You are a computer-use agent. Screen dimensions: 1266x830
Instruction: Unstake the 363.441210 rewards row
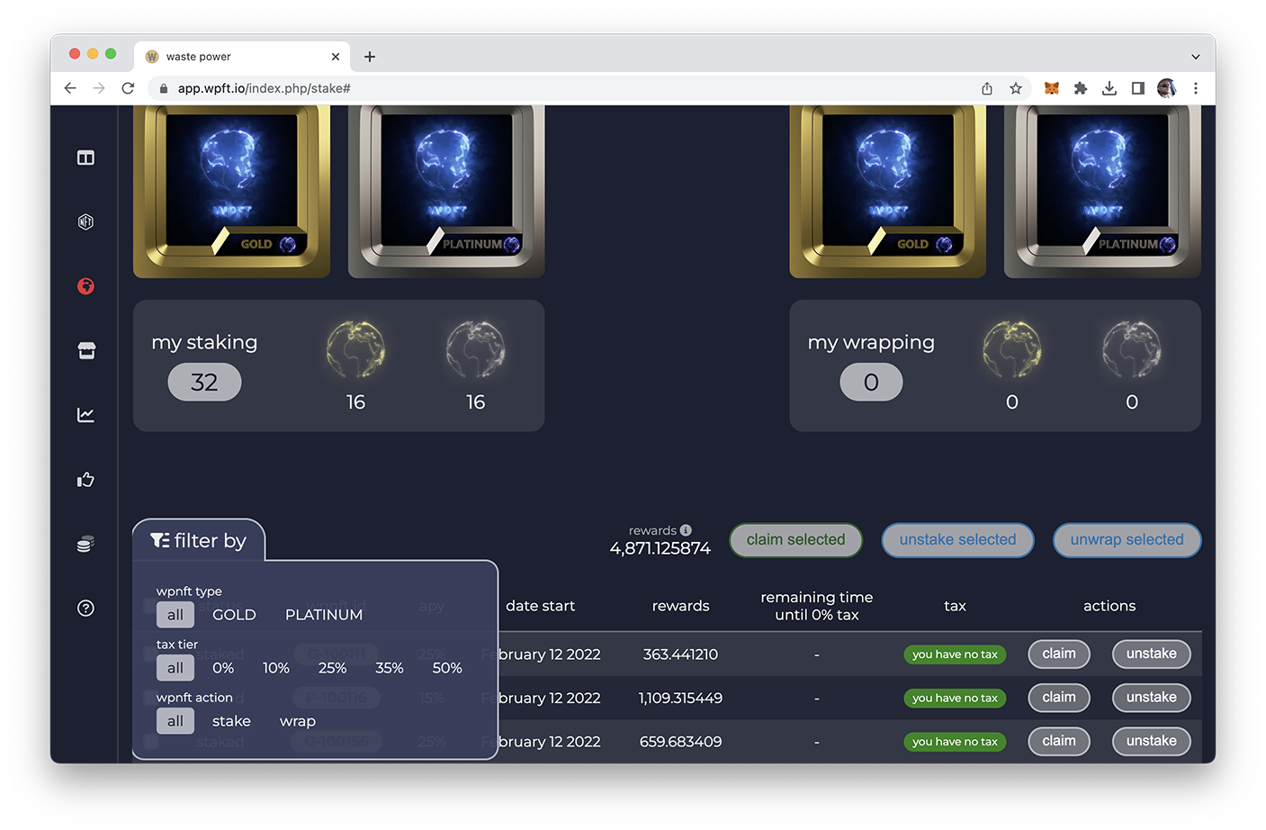coord(1152,654)
